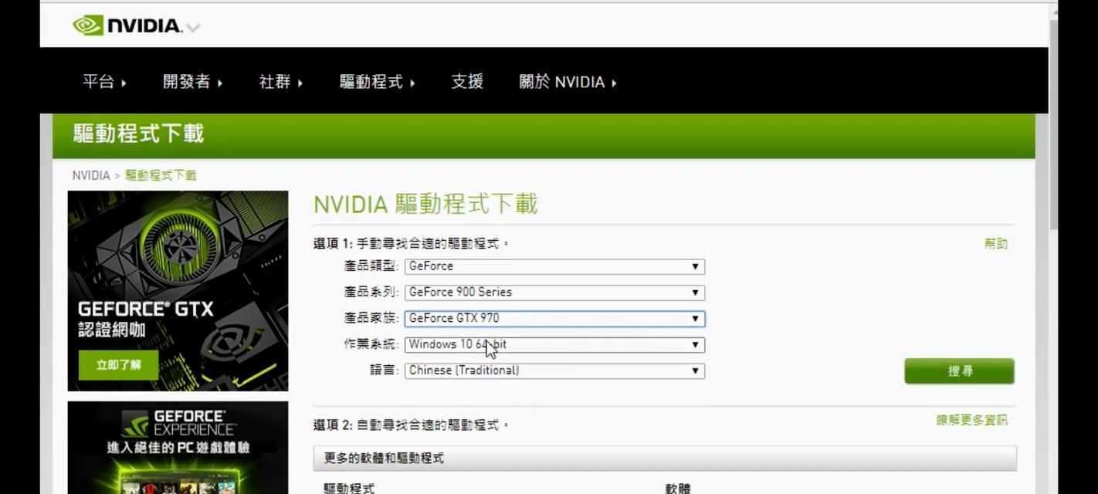Click the 選項 2: 自動尋找合適的驅動程式 text
Screen dimensions: 1098x494
pos(411,425)
